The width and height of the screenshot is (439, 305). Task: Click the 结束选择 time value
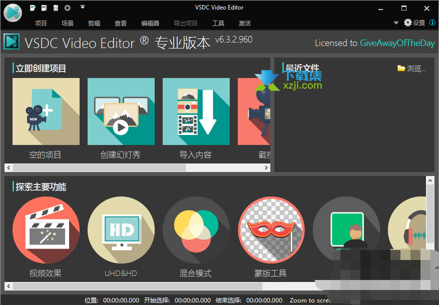coord(264,300)
